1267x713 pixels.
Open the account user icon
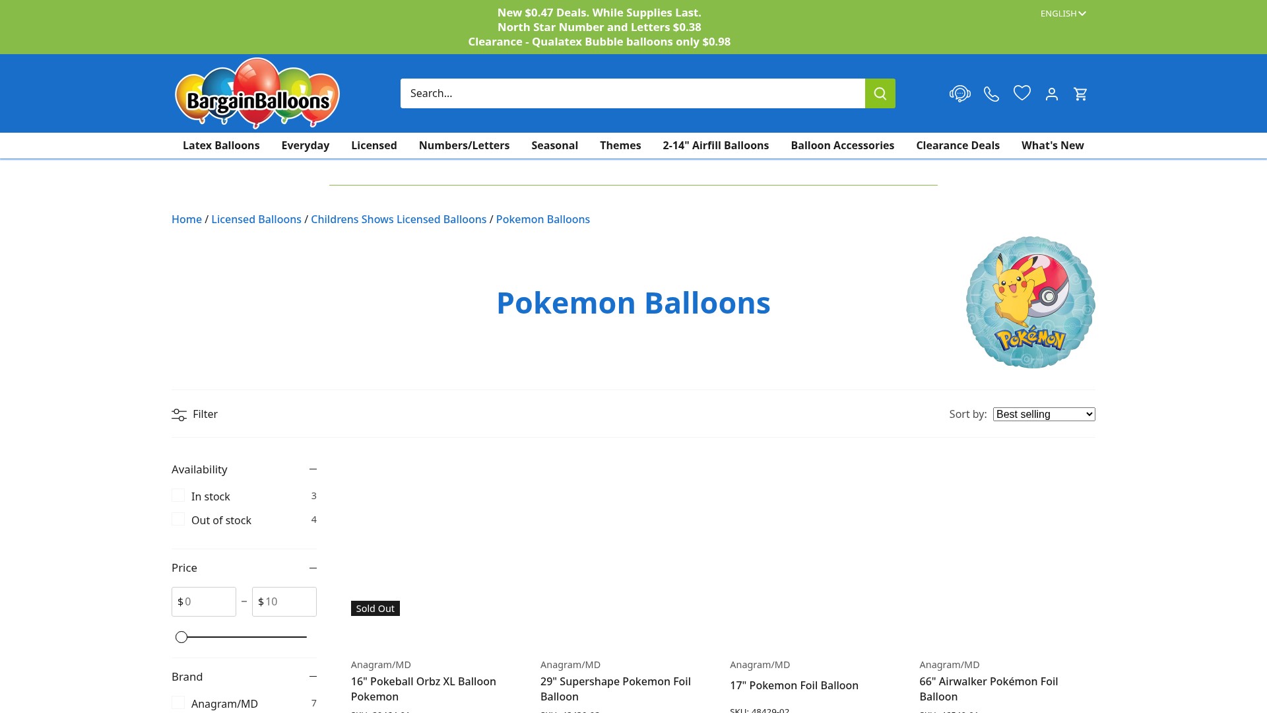coord(1052,94)
